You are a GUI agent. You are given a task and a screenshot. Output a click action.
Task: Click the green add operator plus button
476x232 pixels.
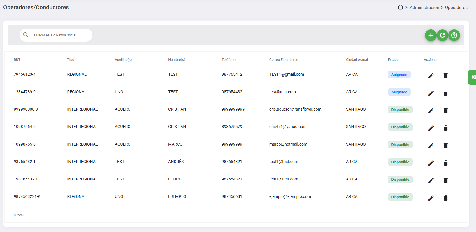tap(431, 35)
